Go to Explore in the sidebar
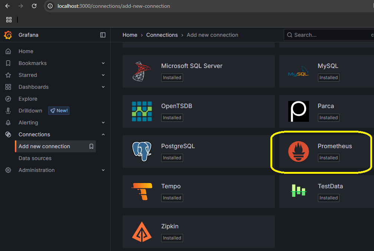 point(28,99)
